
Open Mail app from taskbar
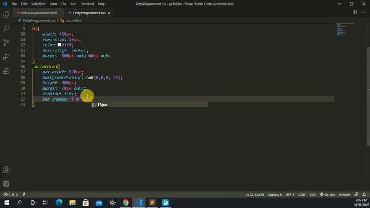[99, 203]
